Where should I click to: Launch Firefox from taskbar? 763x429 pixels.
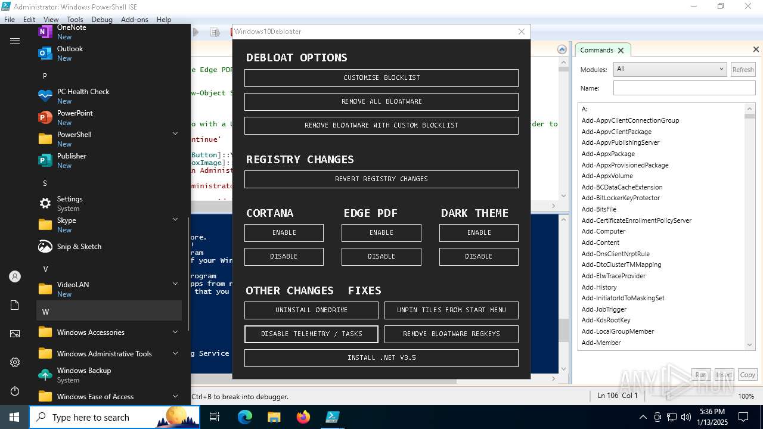point(303,417)
